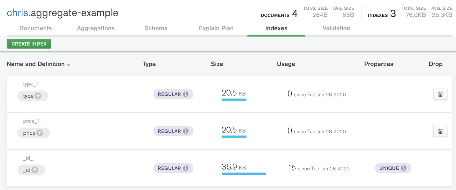Click ascending arrow icon on _id field
Screen dimensions: 456x190
[x=35, y=170]
